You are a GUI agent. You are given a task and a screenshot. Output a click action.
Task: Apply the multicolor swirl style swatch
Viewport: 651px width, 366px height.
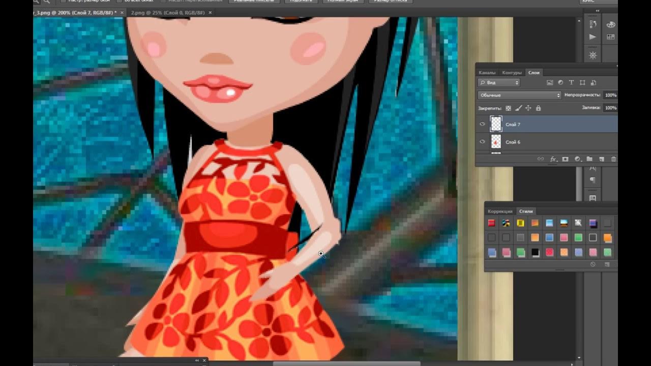tap(506, 223)
